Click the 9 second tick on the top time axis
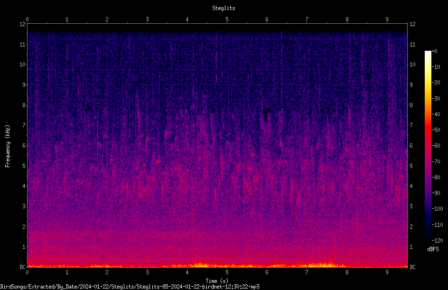Screen dimensions: 448x290 (387, 19)
